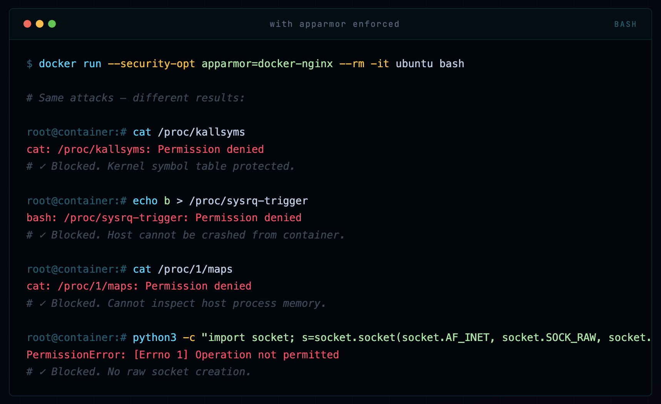The height and width of the screenshot is (404, 661).
Task: Click the yellow traffic light circle
Action: click(x=40, y=24)
